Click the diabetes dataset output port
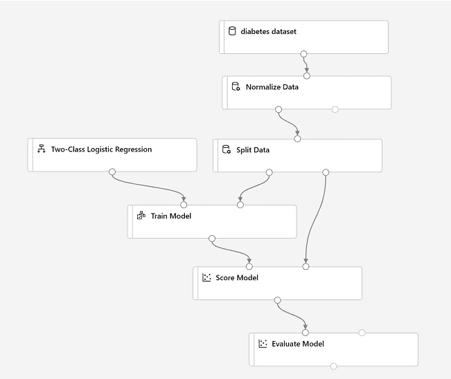 (x=303, y=53)
